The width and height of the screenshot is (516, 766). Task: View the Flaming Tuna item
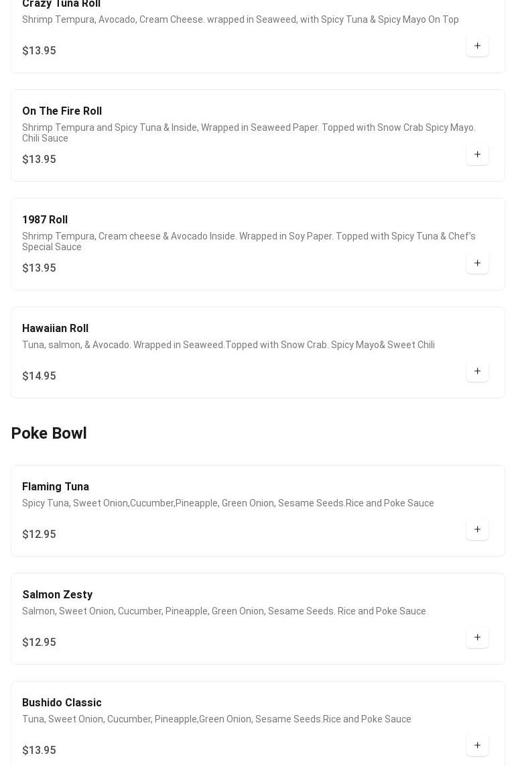[x=56, y=487]
